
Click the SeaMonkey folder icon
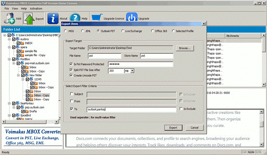[18, 103]
